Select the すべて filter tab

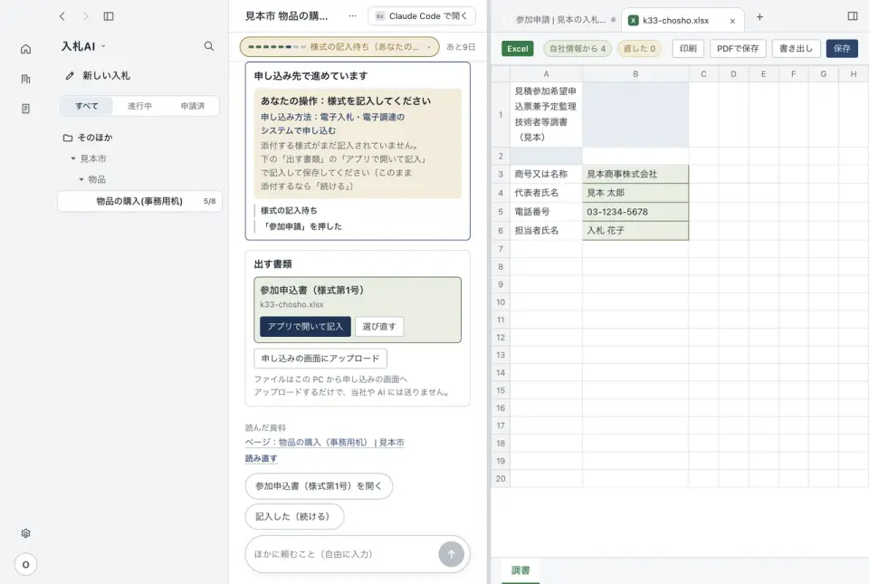click(87, 106)
